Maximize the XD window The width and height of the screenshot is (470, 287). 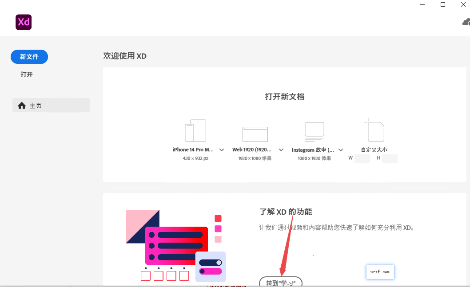pyautogui.click(x=443, y=4)
